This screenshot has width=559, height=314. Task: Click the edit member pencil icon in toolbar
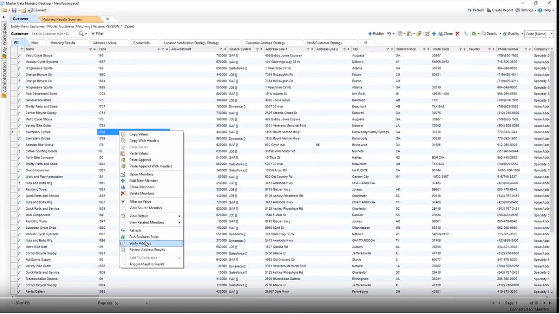427,34
